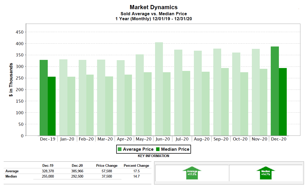
Task: Select the Dec-20 median price bar
Action: tap(283, 102)
